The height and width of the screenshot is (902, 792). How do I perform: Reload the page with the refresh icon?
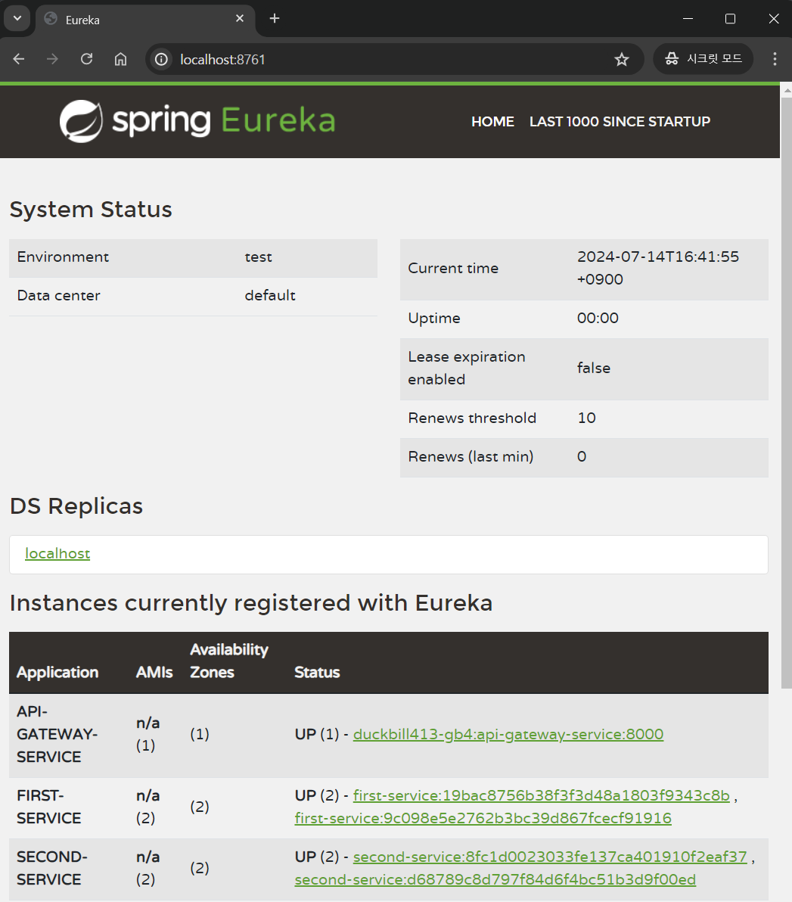[x=86, y=59]
